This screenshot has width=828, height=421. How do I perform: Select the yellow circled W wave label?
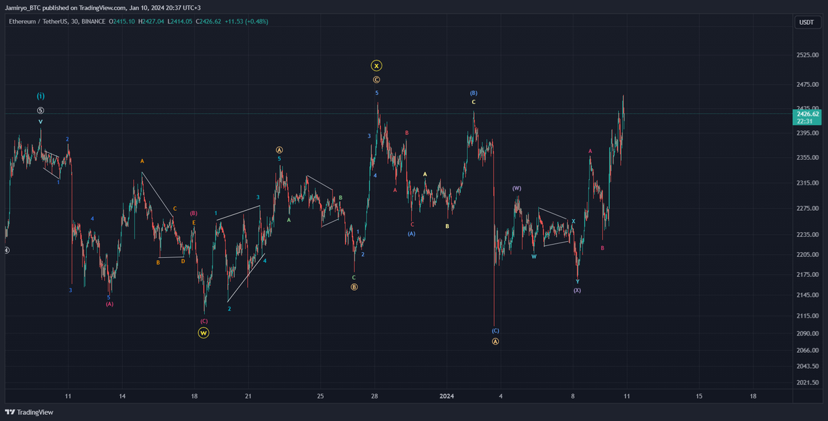coord(204,333)
